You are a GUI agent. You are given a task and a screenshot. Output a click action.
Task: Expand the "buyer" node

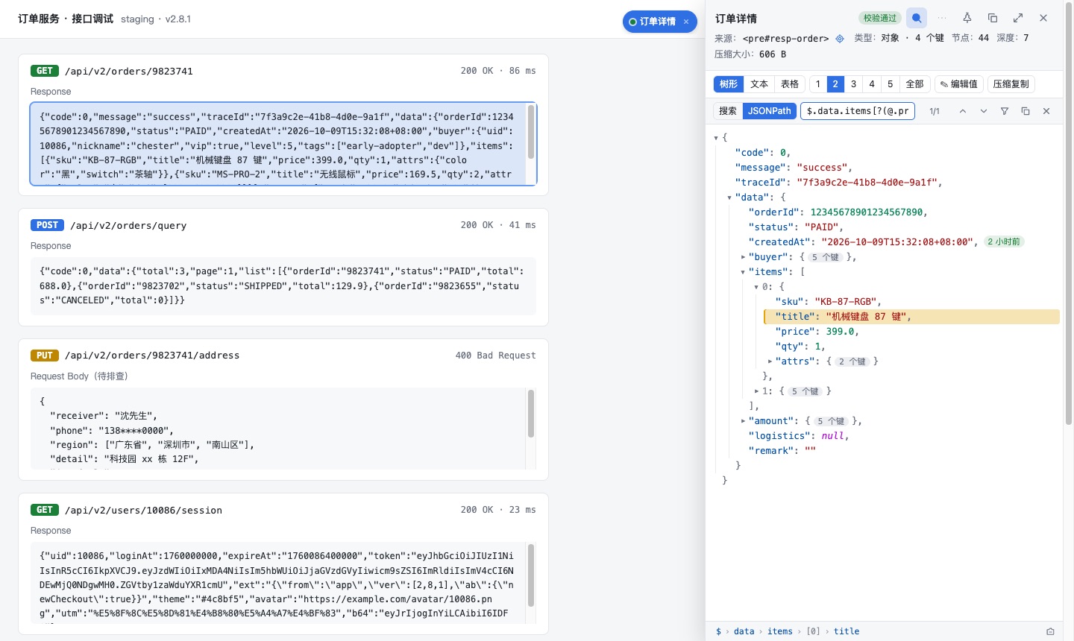[x=743, y=257]
